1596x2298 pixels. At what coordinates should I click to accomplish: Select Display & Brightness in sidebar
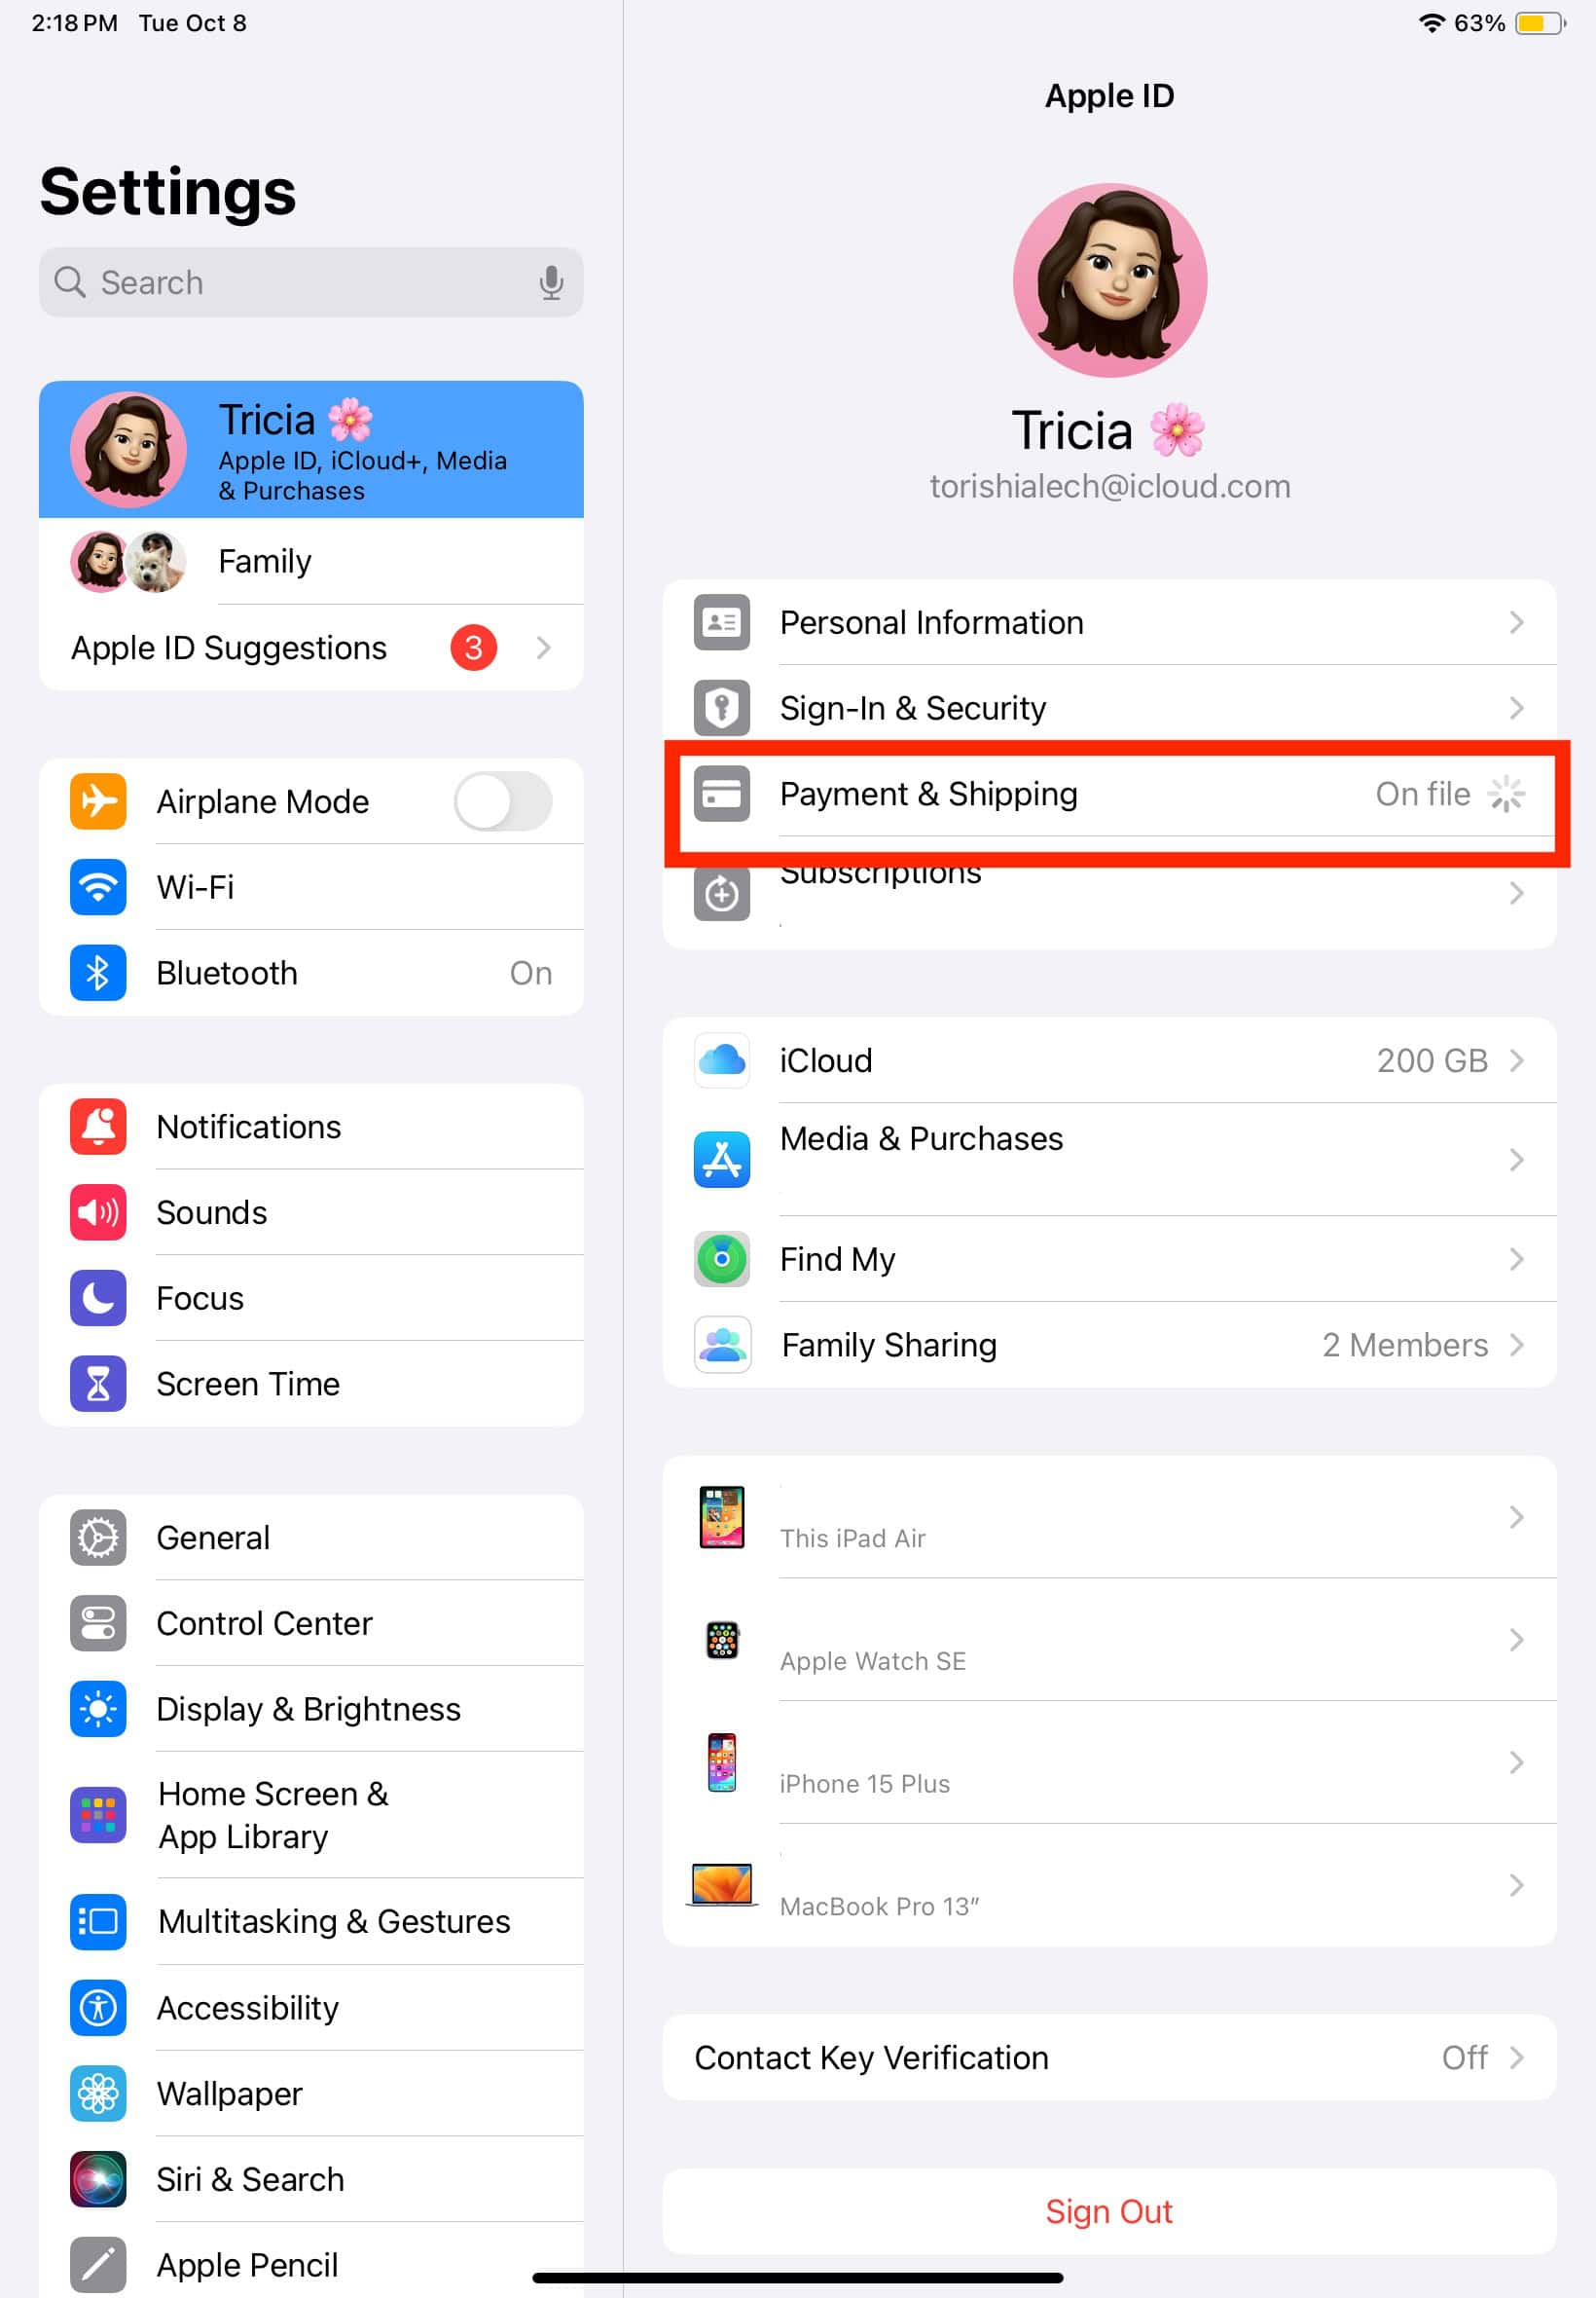(311, 1710)
